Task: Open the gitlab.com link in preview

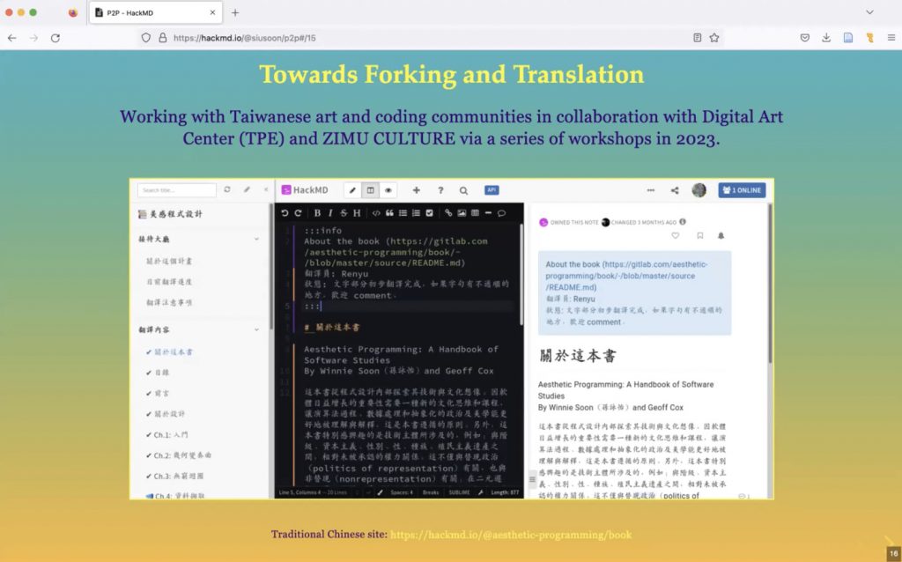Action: coord(627,276)
